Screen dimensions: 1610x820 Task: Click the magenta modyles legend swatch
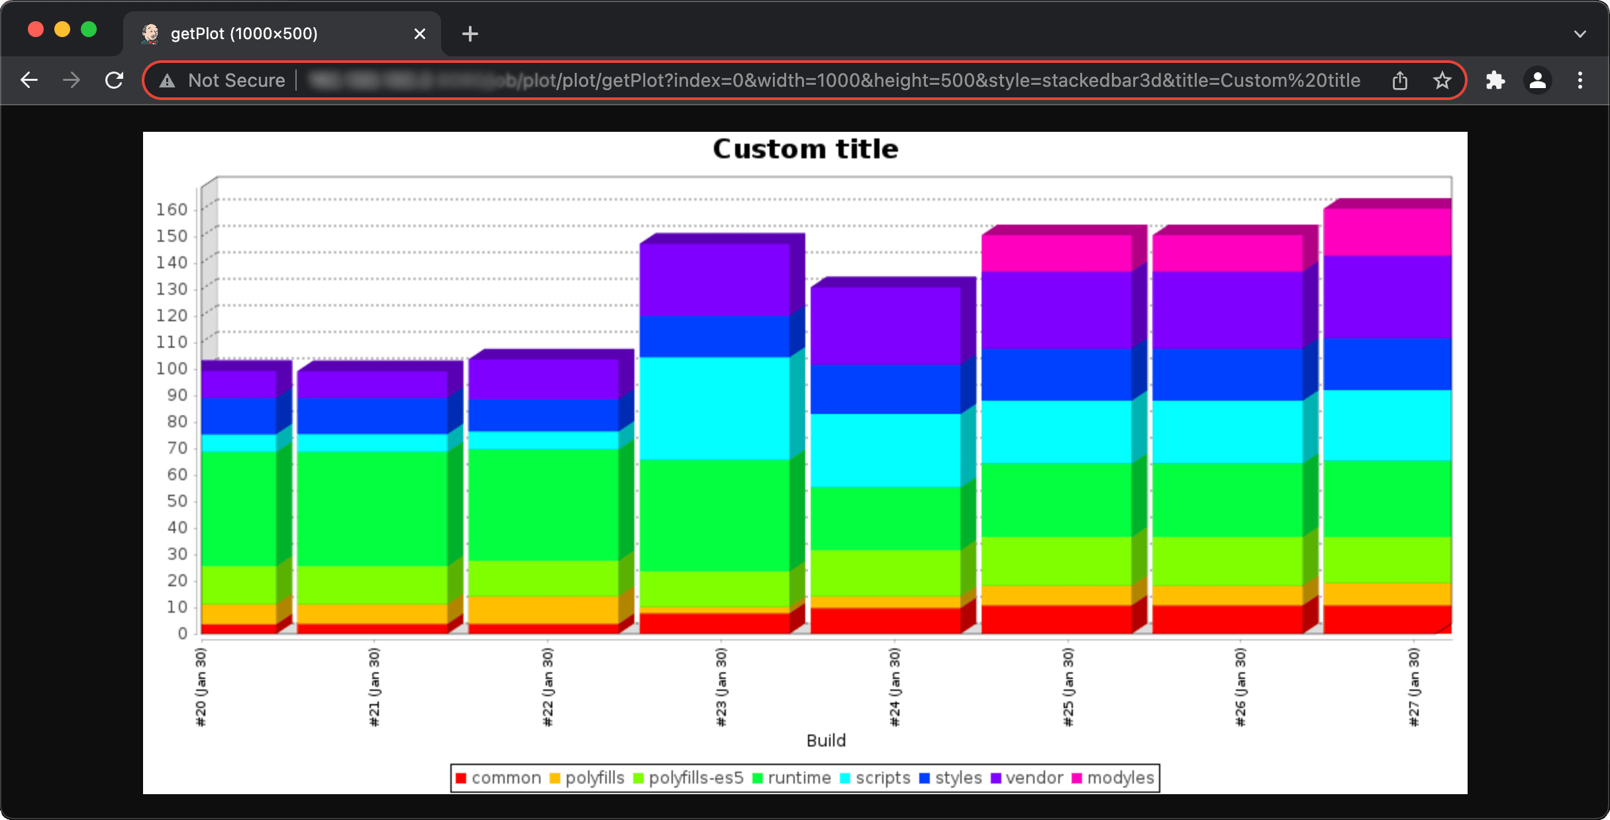(x=1077, y=778)
